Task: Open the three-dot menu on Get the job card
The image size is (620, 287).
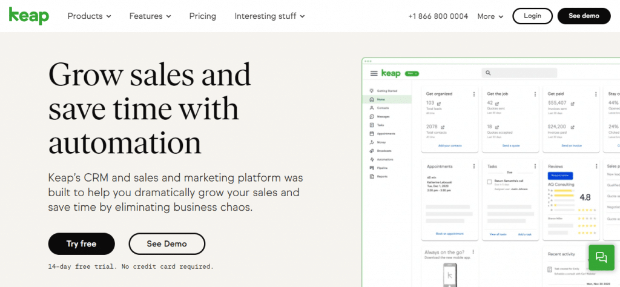Action: pos(535,94)
